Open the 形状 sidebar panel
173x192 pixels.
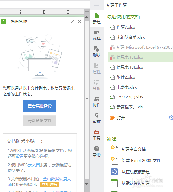pyautogui.click(x=97, y=52)
